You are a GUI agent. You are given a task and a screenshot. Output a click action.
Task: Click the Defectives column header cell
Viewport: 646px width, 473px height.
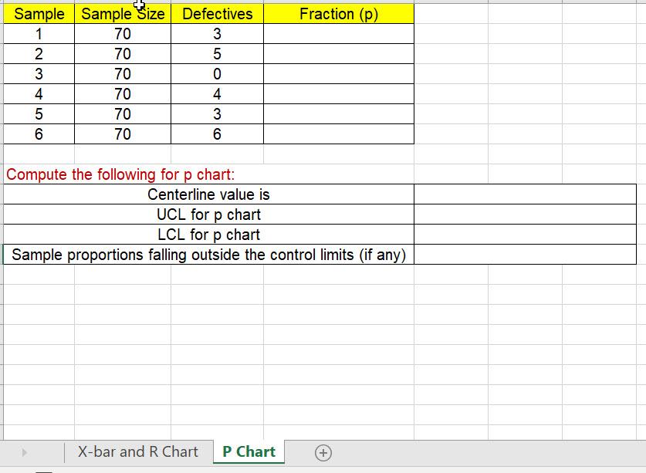click(x=216, y=13)
